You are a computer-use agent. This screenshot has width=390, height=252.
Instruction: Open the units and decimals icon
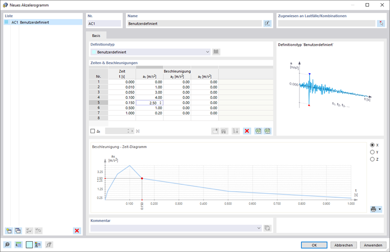click(18, 245)
